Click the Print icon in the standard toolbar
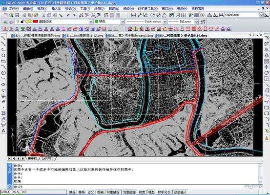 click(x=24, y=15)
